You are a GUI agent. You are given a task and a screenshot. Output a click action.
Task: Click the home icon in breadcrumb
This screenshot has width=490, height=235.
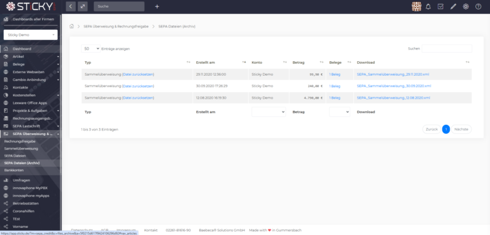pos(71,26)
